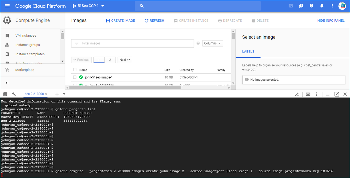Open the main navigation hamburger menu
Viewport: 350px width, 178px height.
tap(7, 6)
